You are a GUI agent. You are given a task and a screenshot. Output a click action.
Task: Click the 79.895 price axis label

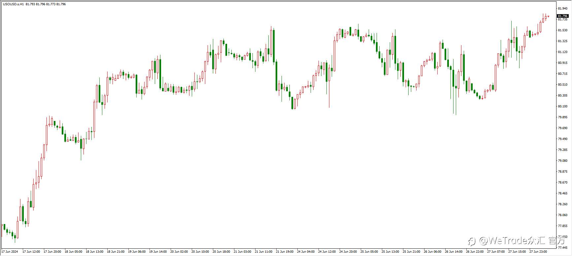[562, 117]
